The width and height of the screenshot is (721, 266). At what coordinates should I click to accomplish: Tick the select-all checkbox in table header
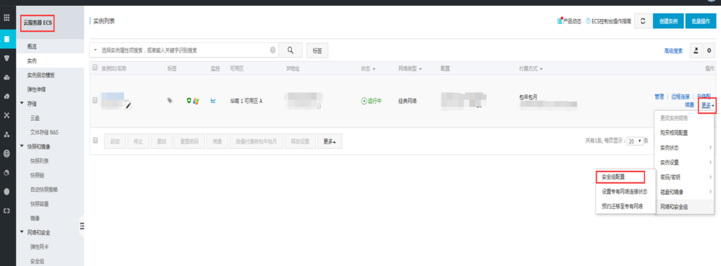[95, 68]
